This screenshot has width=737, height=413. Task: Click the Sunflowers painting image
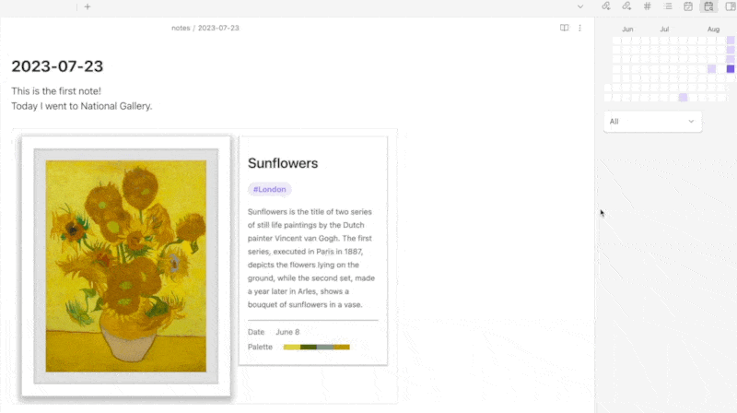coord(126,266)
